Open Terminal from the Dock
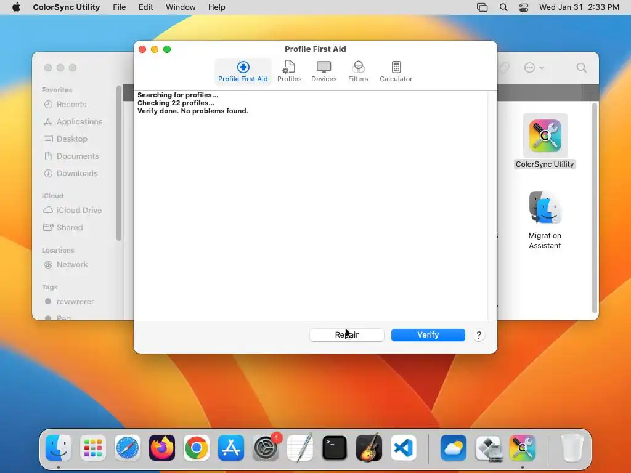This screenshot has height=473, width=631. pyautogui.click(x=335, y=448)
